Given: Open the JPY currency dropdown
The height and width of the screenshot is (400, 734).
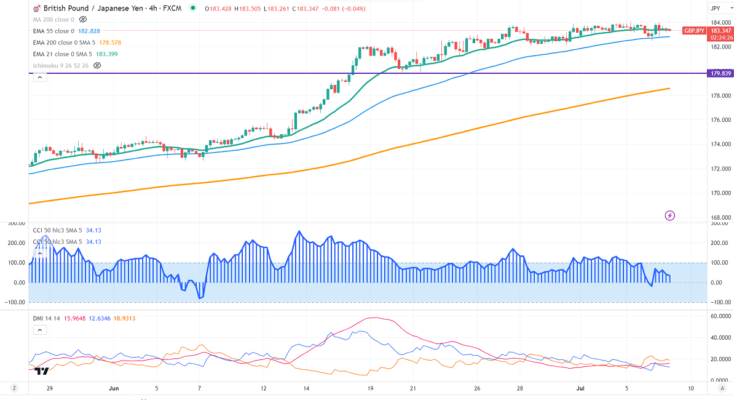Looking at the screenshot, I should pos(720,9).
